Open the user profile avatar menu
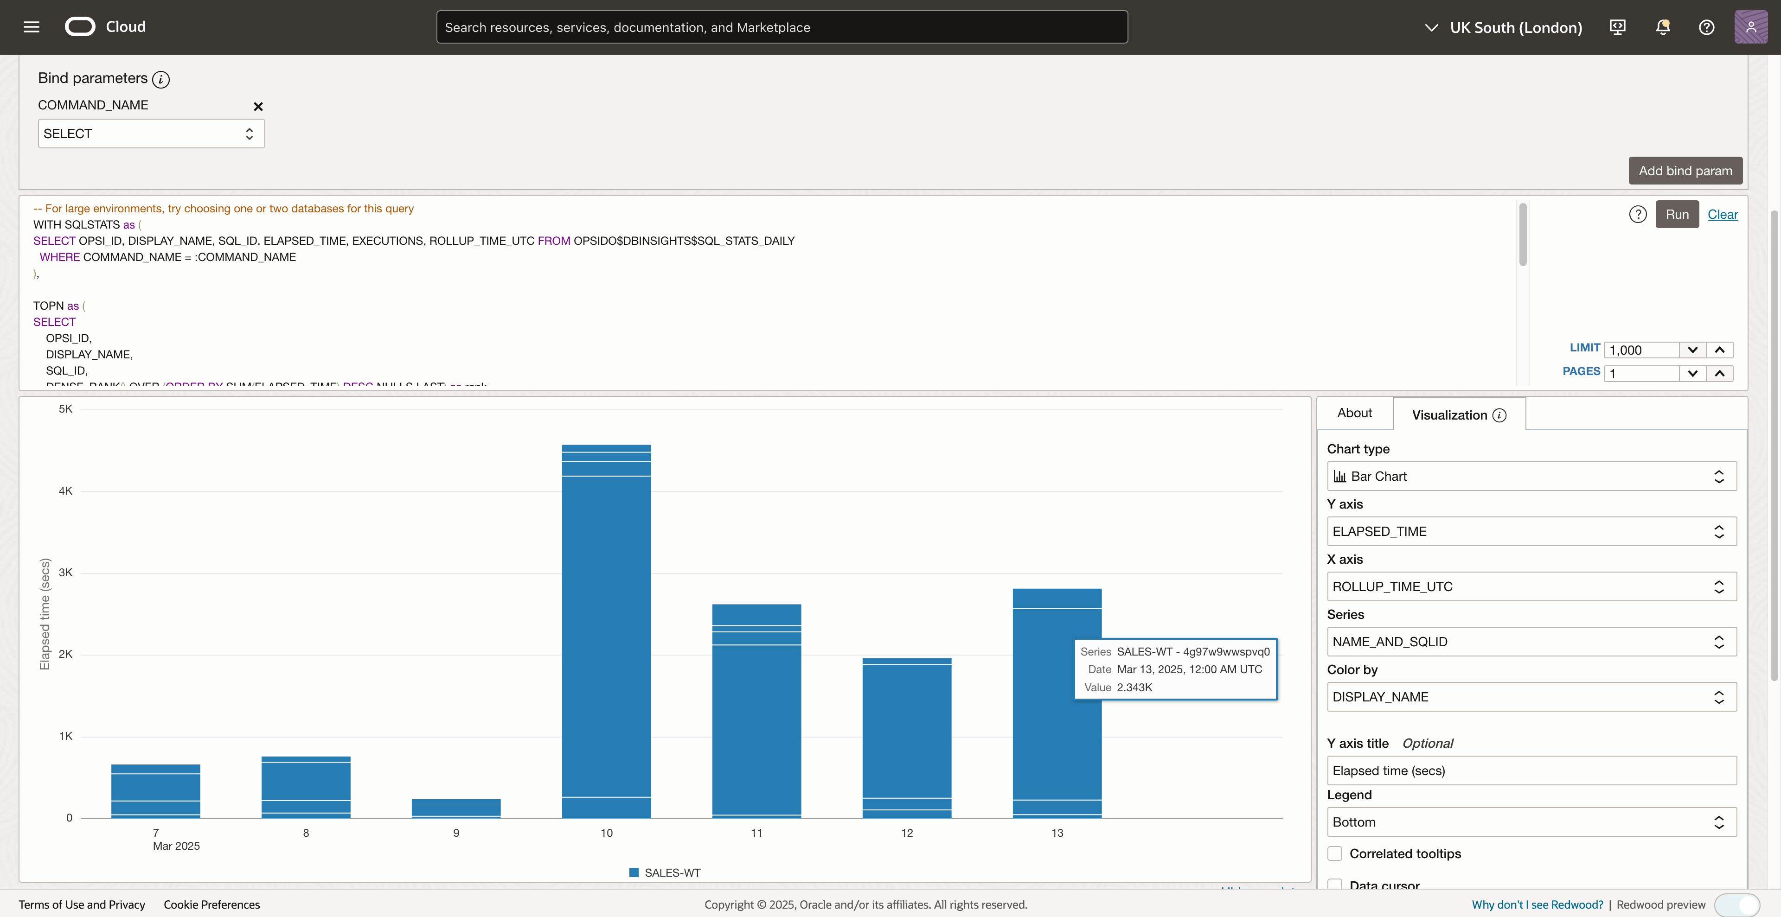The width and height of the screenshot is (1781, 917). tap(1750, 27)
